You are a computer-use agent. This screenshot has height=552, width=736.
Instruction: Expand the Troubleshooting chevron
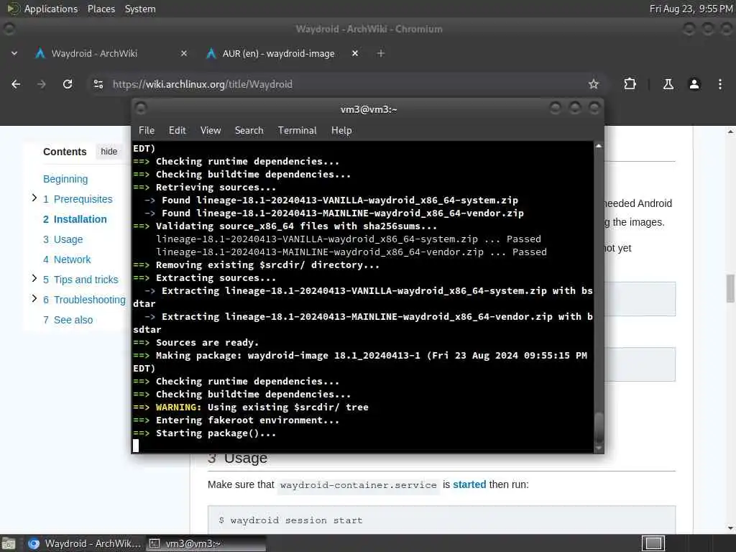(34, 298)
